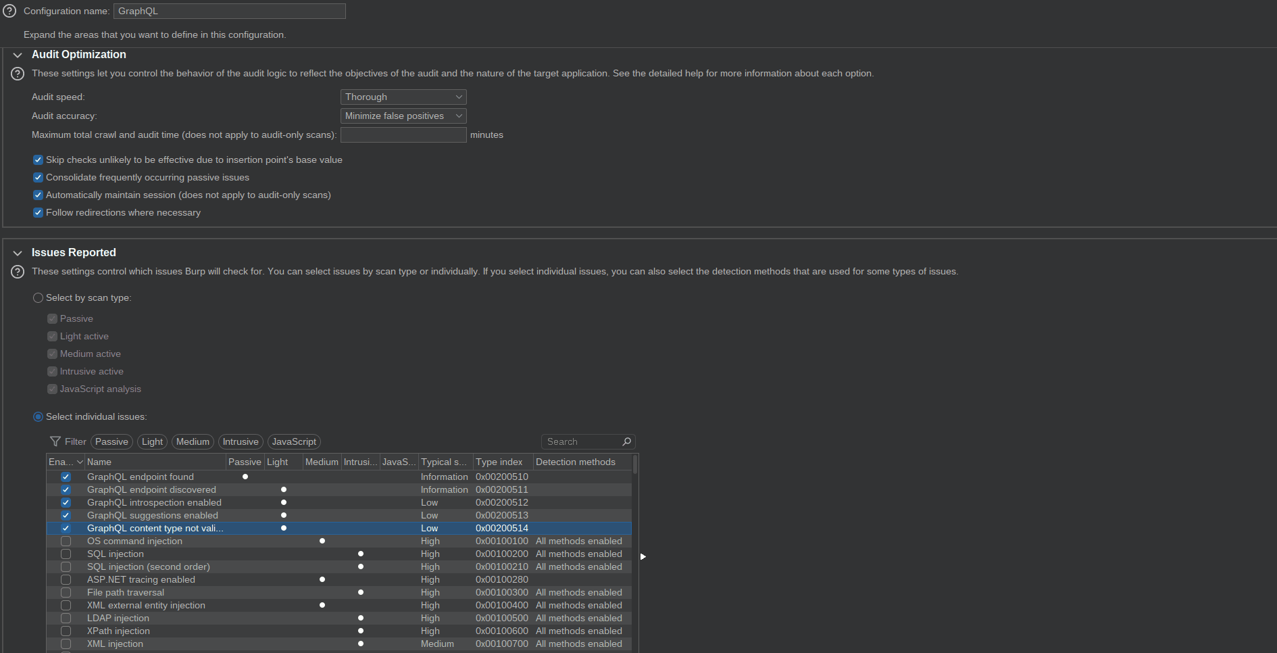Viewport: 1277px width, 653px height.
Task: Sort by the Name column header
Action: 155,462
